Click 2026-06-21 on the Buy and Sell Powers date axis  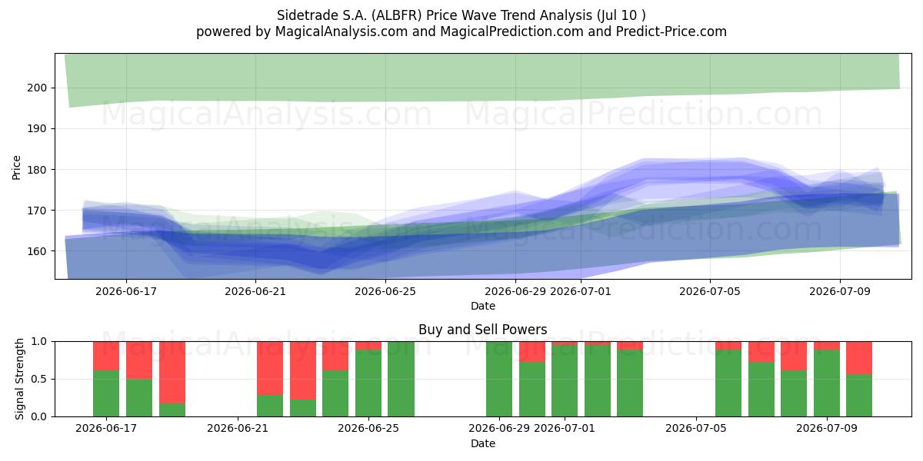coord(237,429)
